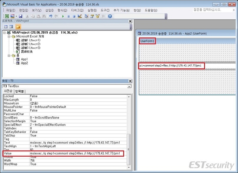Open the 삽입(I) menu
The image size is (238, 173).
coord(50,10)
